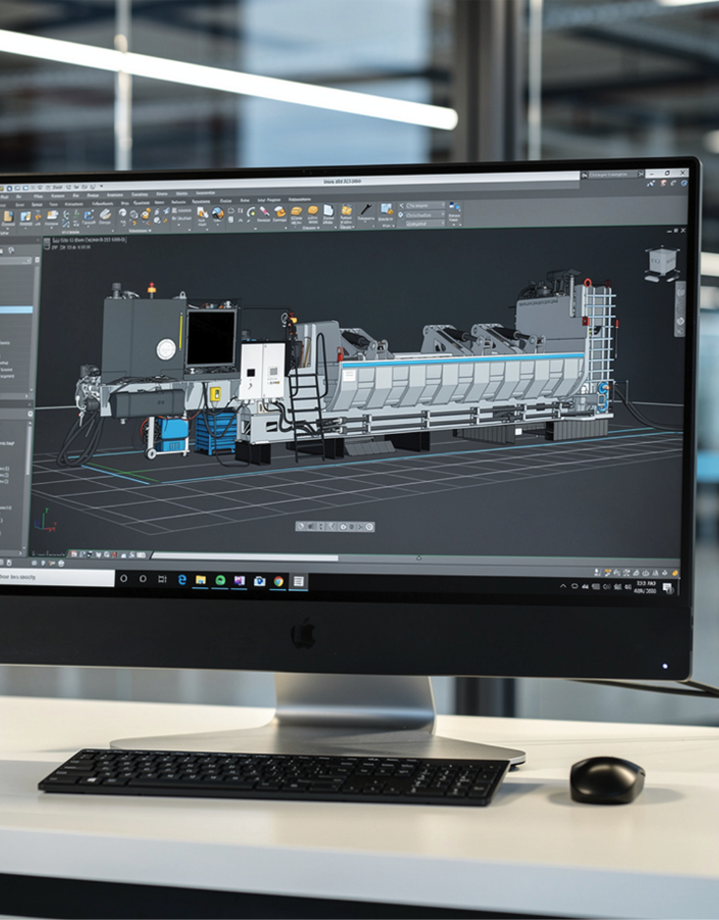Click the Windows taskbar search box
Screen dimensions: 719x920
[x=56, y=578]
